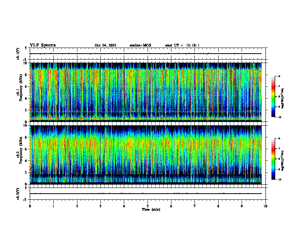Click the ch.2 color scale bar

pyautogui.click(x=273, y=159)
